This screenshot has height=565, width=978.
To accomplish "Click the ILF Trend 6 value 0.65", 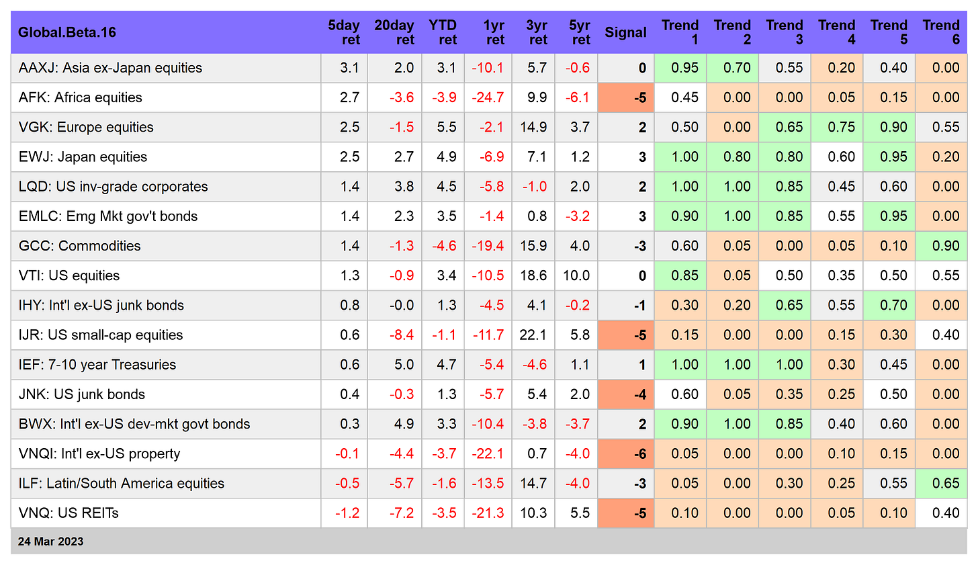I will click(941, 483).
